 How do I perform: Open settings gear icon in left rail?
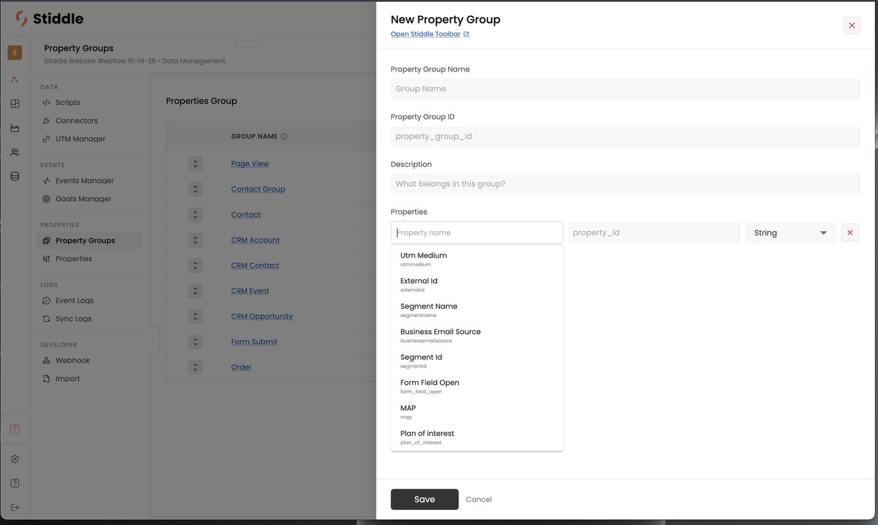tap(14, 459)
